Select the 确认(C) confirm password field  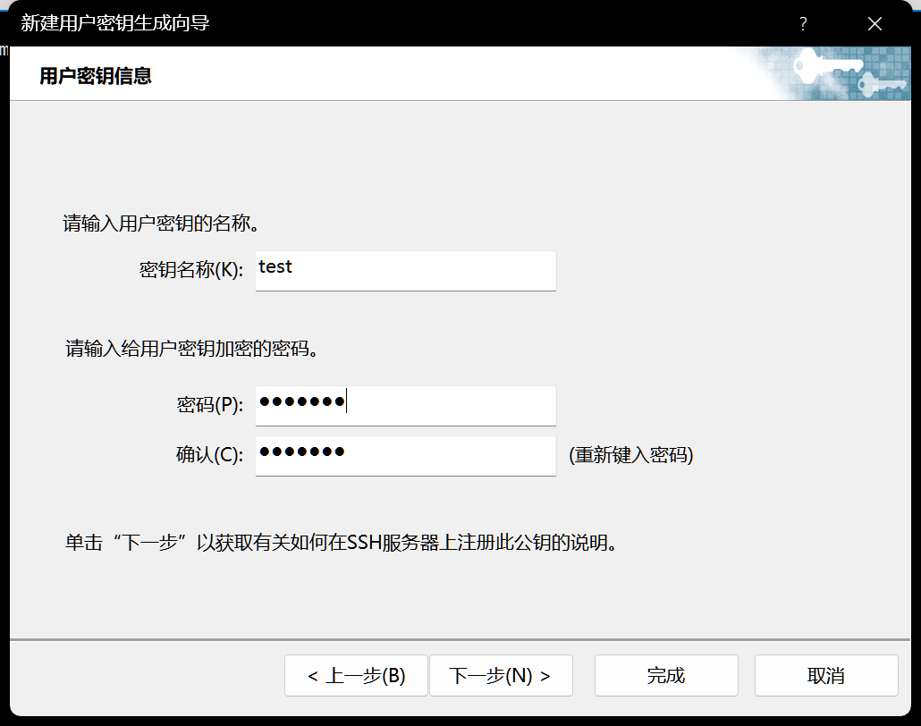click(x=405, y=455)
